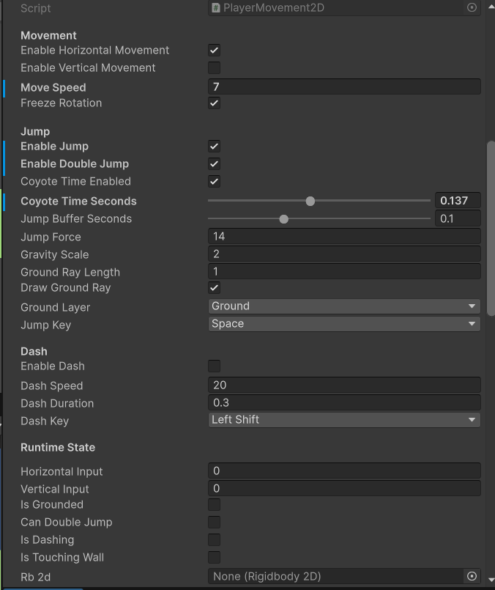Viewport: 495px width, 590px height.
Task: Click the Jump Buffer Seconds slider handle
Action: click(x=283, y=218)
